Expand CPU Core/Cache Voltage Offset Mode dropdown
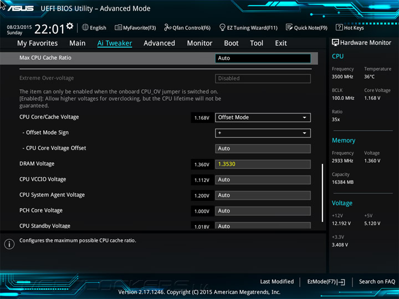Image resolution: width=399 pixels, height=299 pixels. pyautogui.click(x=263, y=117)
